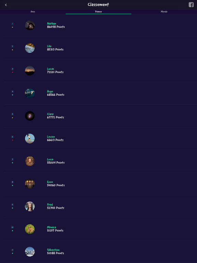The image size is (197, 263).
Task: Open Léa's profile picture
Action: (30, 48)
